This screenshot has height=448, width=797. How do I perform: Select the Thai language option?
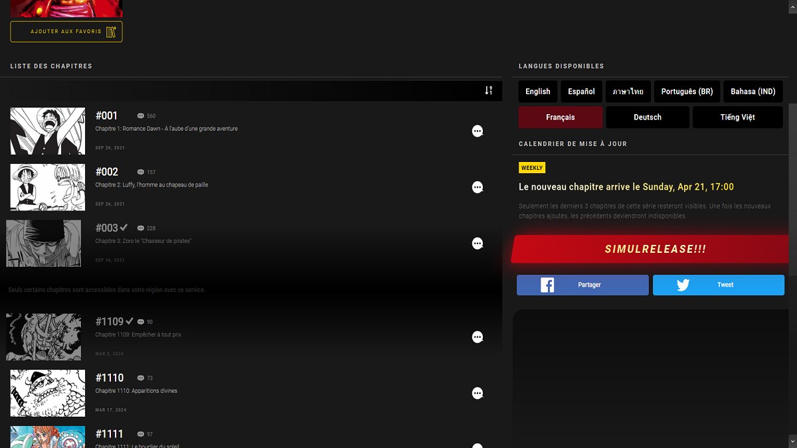[628, 92]
